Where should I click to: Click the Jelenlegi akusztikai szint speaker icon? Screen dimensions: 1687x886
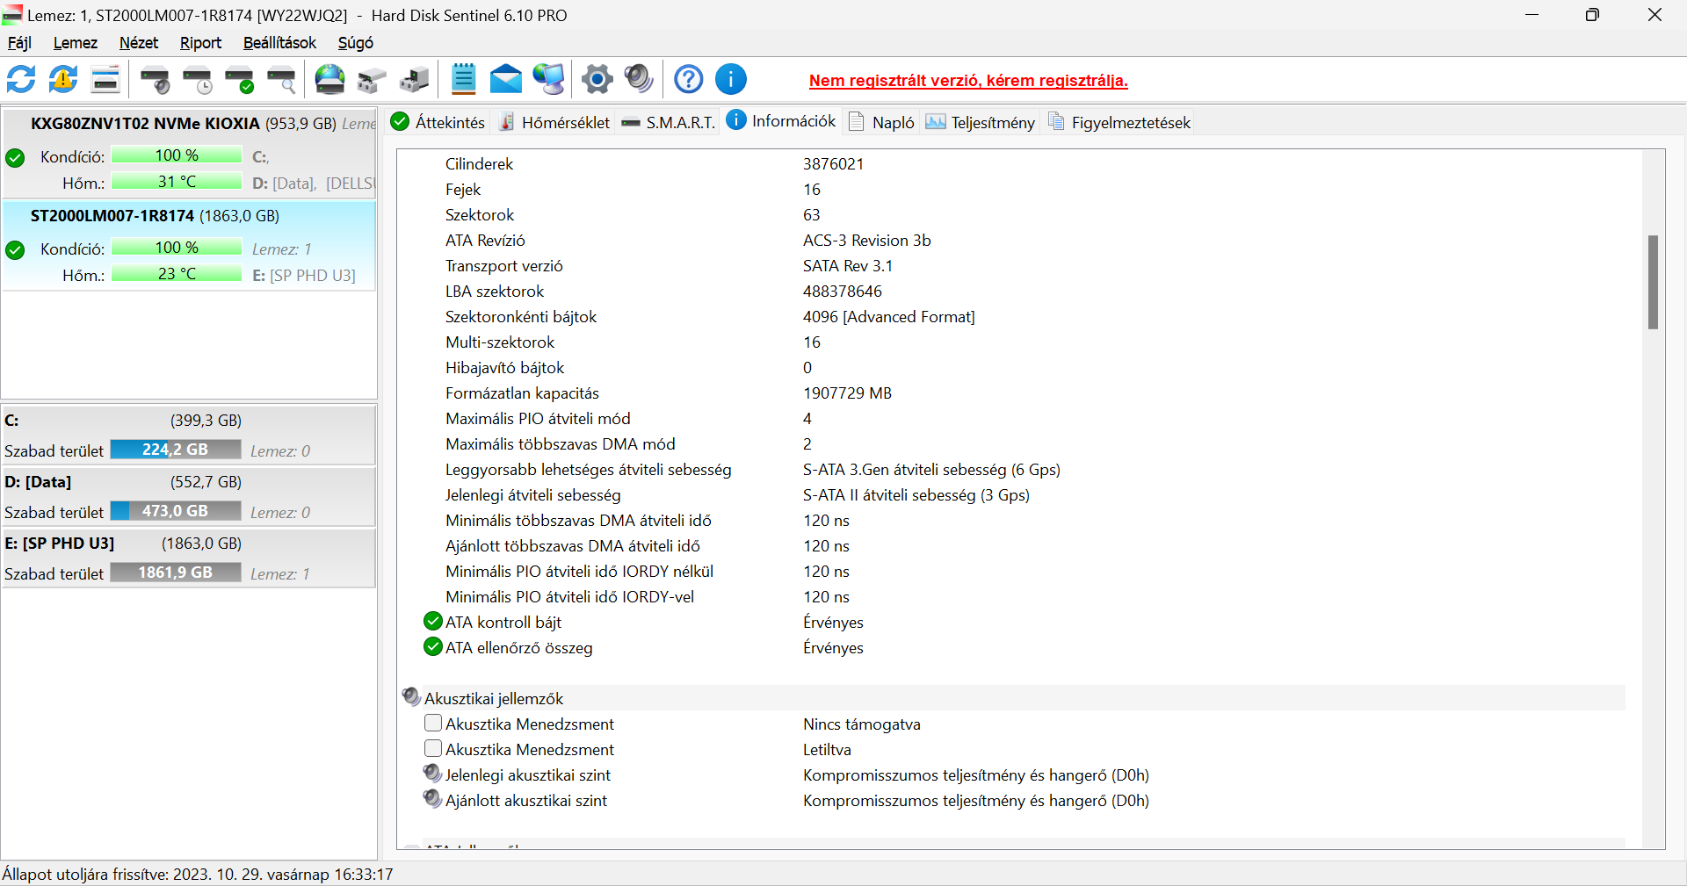pos(432,774)
